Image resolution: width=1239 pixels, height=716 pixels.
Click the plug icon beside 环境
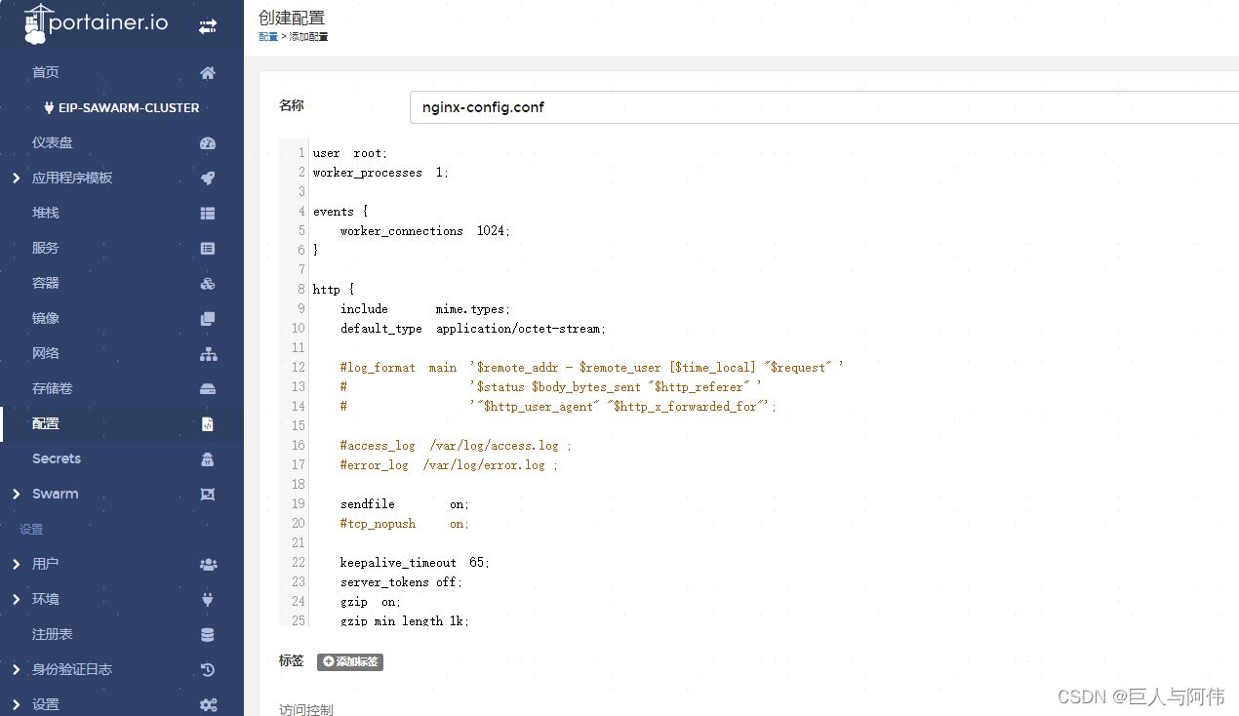click(207, 599)
